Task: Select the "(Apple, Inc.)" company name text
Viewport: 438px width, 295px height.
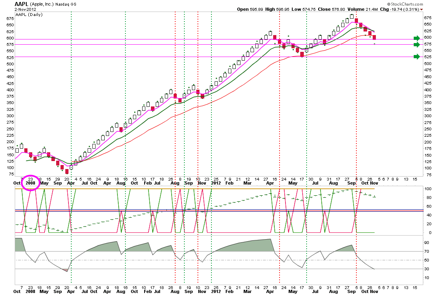Action: click(42, 4)
